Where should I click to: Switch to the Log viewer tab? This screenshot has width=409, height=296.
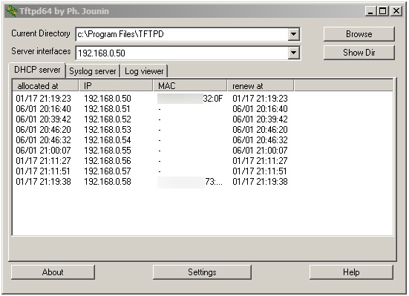pos(144,71)
